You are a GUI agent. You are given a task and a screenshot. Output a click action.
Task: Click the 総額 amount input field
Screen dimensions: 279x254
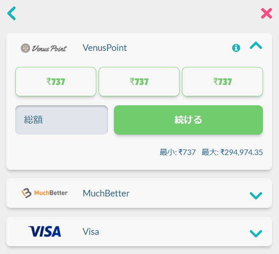pyautogui.click(x=61, y=120)
